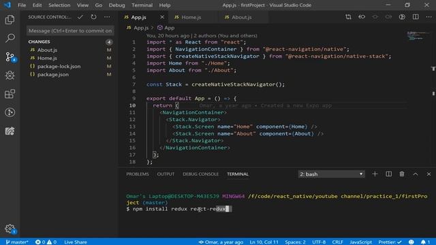Image resolution: width=436 pixels, height=245 pixels.
Task: Change indentation via 'Spaces: 2'
Action: click(x=295, y=242)
